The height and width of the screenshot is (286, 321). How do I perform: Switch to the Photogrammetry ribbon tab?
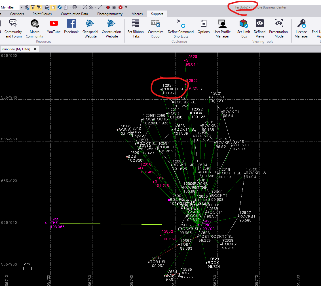(110, 14)
